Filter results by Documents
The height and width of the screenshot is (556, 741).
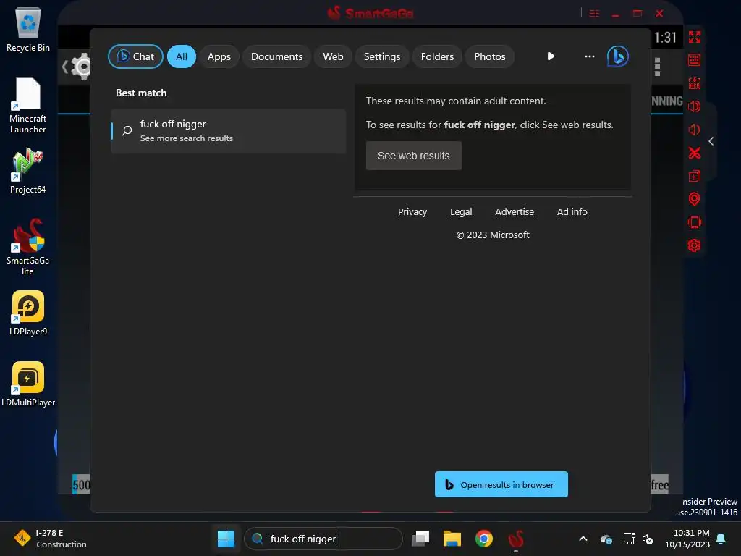pos(276,56)
